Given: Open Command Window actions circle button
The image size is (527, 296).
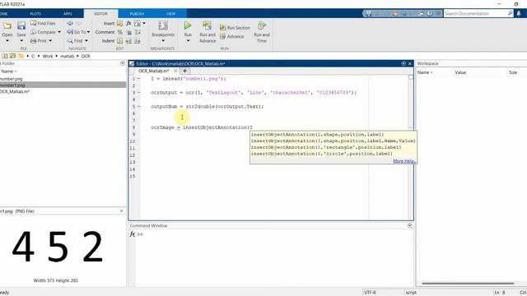Looking at the screenshot, I should [x=410, y=225].
